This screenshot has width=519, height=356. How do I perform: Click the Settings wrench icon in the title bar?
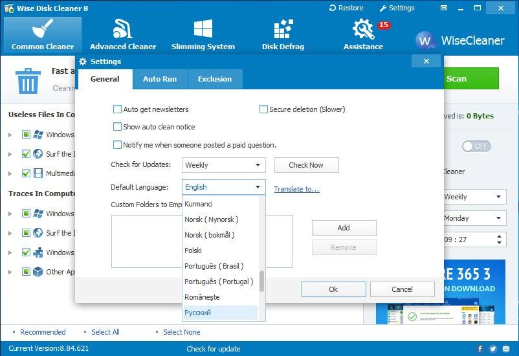click(x=383, y=8)
